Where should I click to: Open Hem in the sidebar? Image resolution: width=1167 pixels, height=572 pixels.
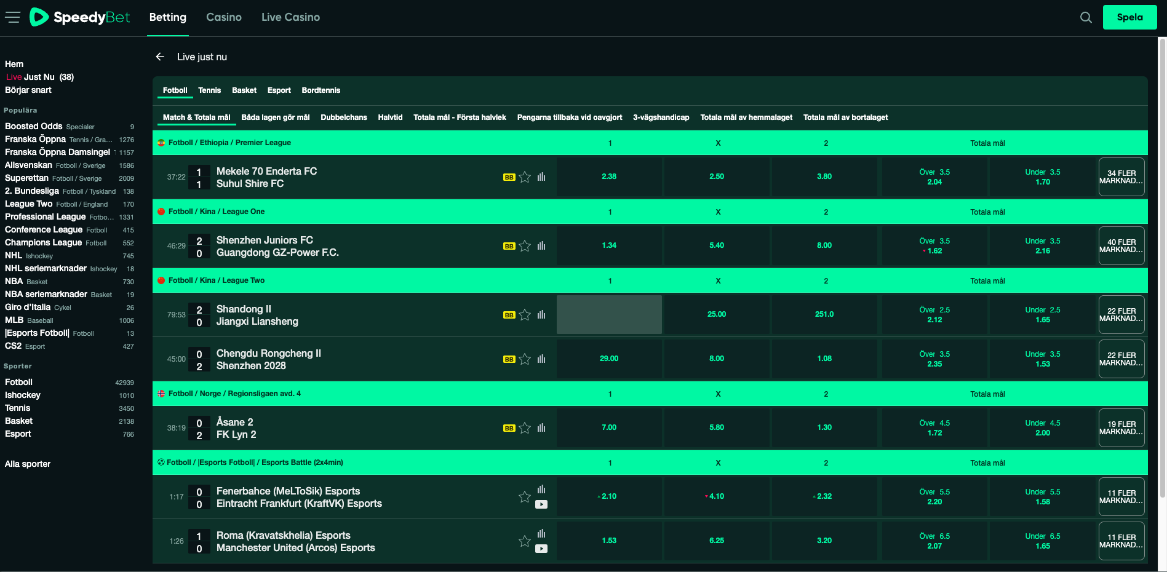coord(14,64)
